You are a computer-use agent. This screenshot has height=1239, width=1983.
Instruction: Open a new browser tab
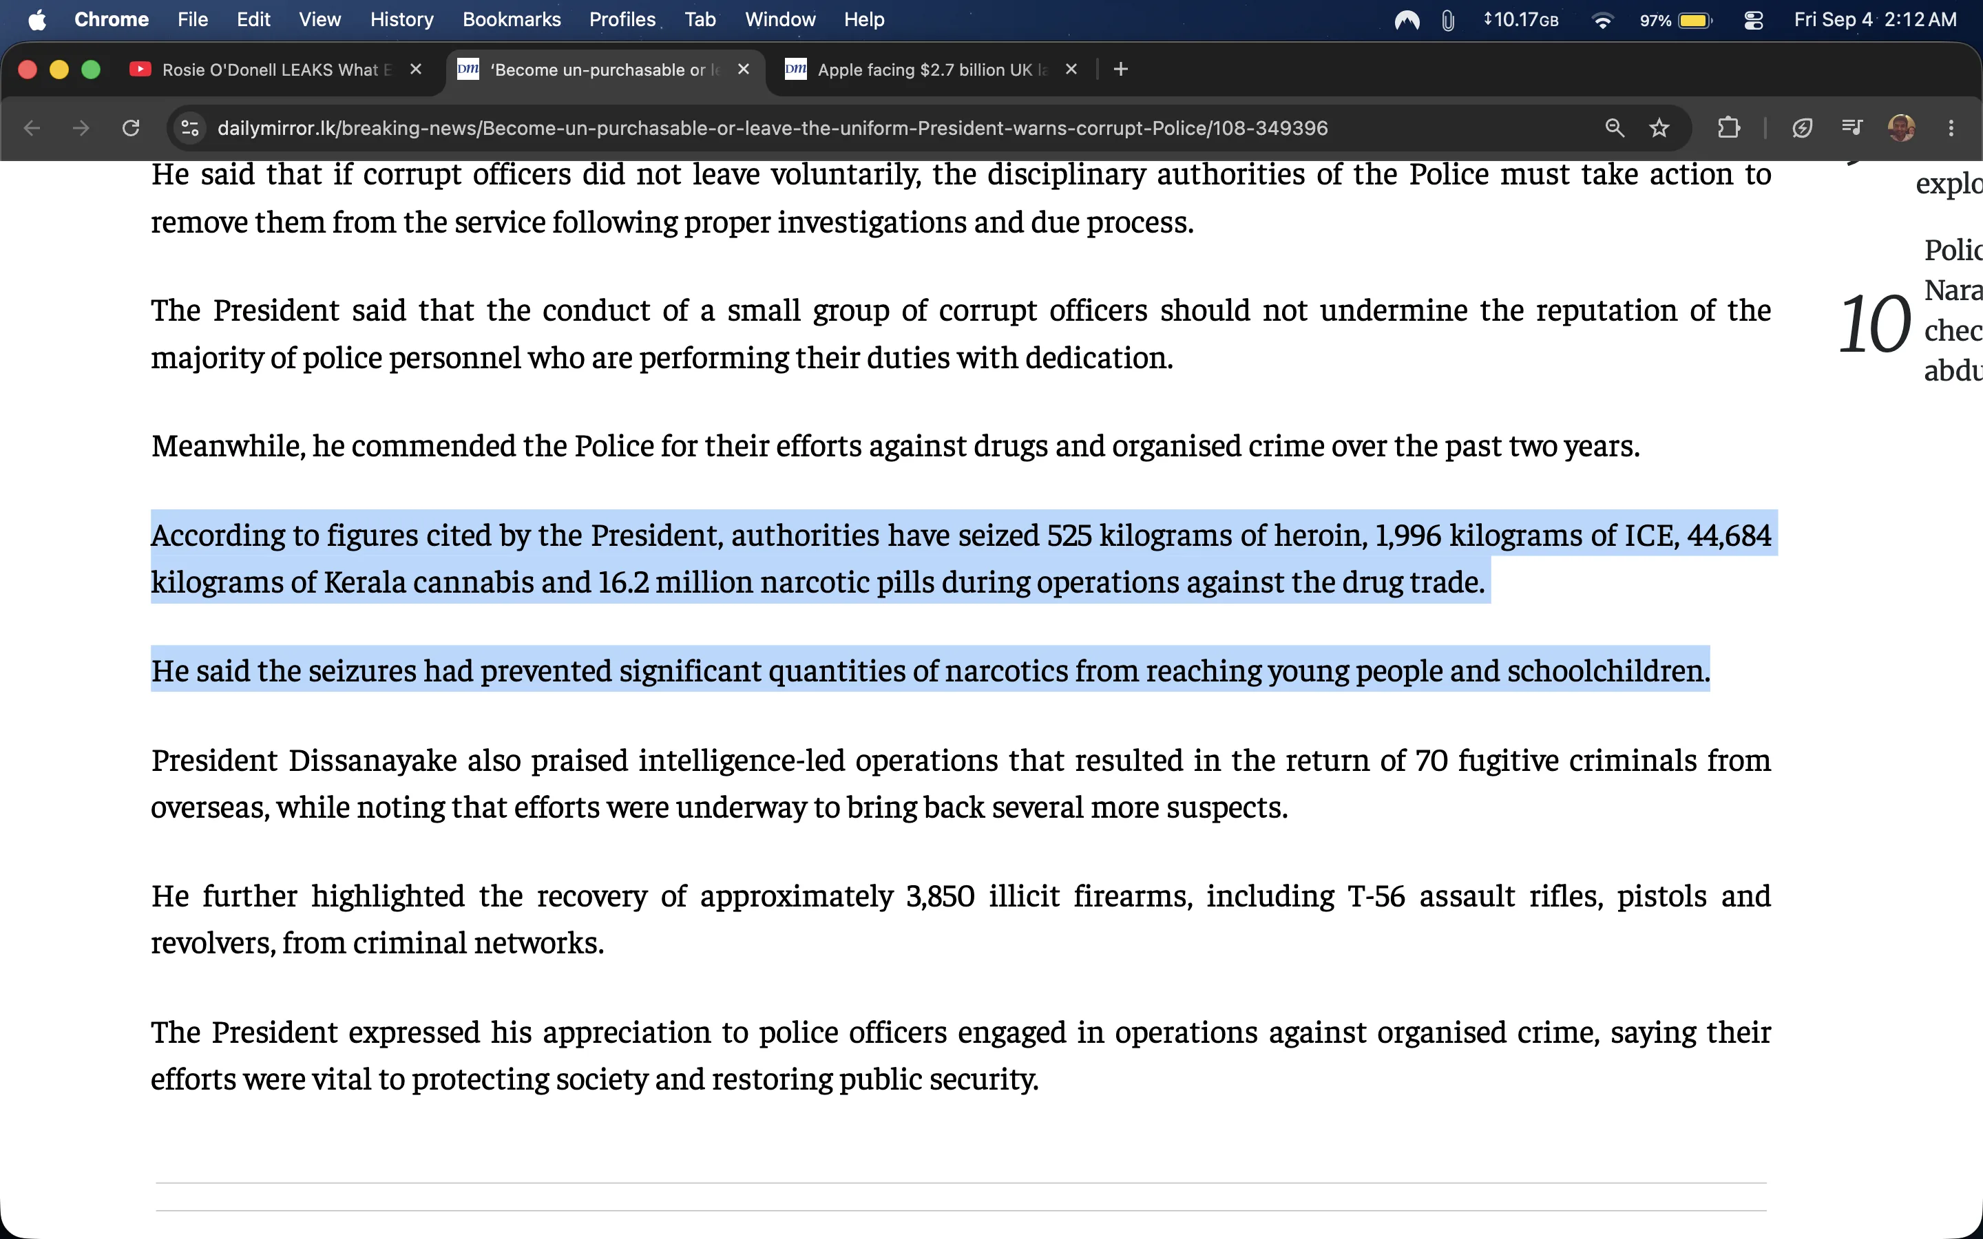[1121, 70]
